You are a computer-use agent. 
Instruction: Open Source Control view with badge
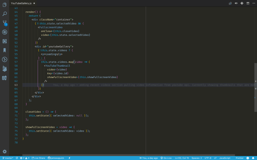coord(5,23)
